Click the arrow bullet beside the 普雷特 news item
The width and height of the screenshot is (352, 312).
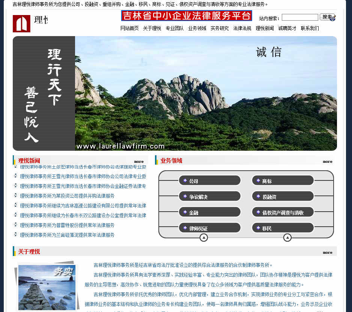[x=15, y=225]
